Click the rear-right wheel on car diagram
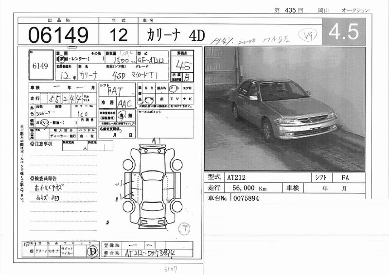Image resolution: width=389 pixels, height=275 pixels. (177, 206)
